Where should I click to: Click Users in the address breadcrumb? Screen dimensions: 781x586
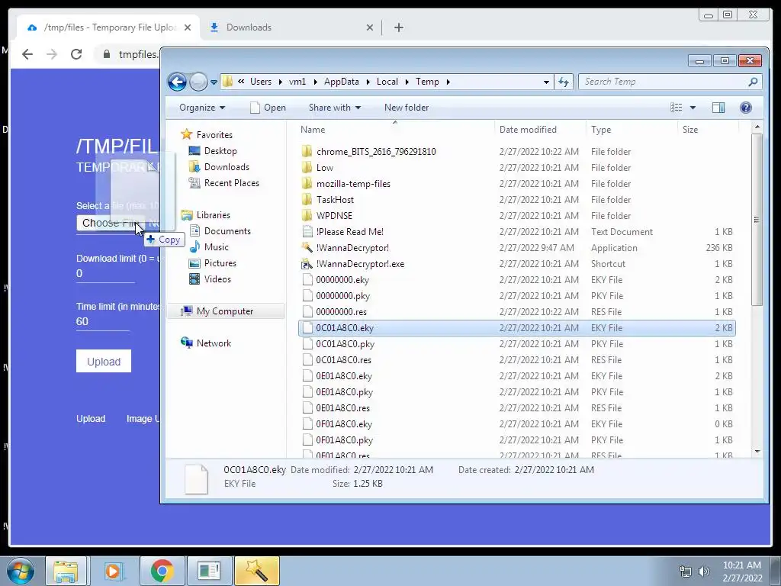261,82
